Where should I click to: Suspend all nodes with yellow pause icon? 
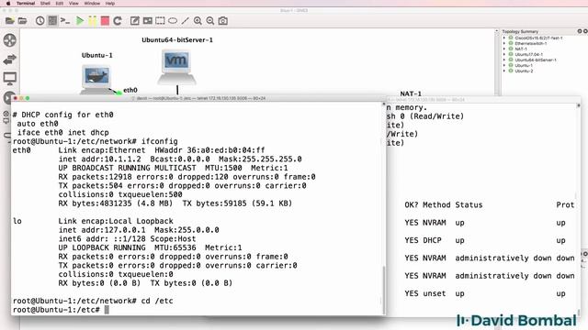point(92,20)
